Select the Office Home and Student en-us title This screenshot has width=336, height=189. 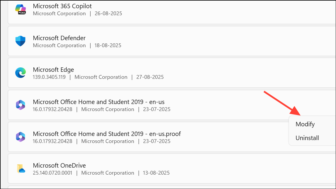(x=99, y=102)
